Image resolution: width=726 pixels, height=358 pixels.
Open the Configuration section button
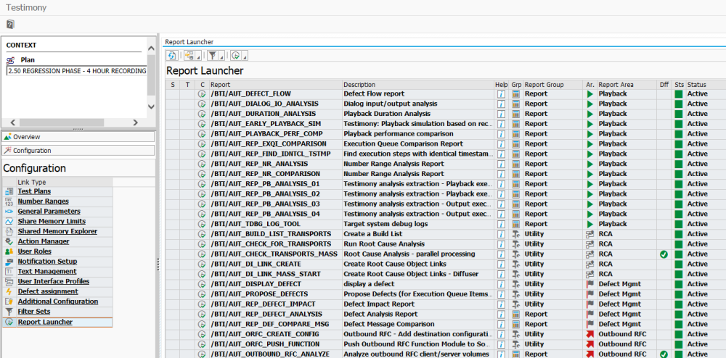(78, 151)
